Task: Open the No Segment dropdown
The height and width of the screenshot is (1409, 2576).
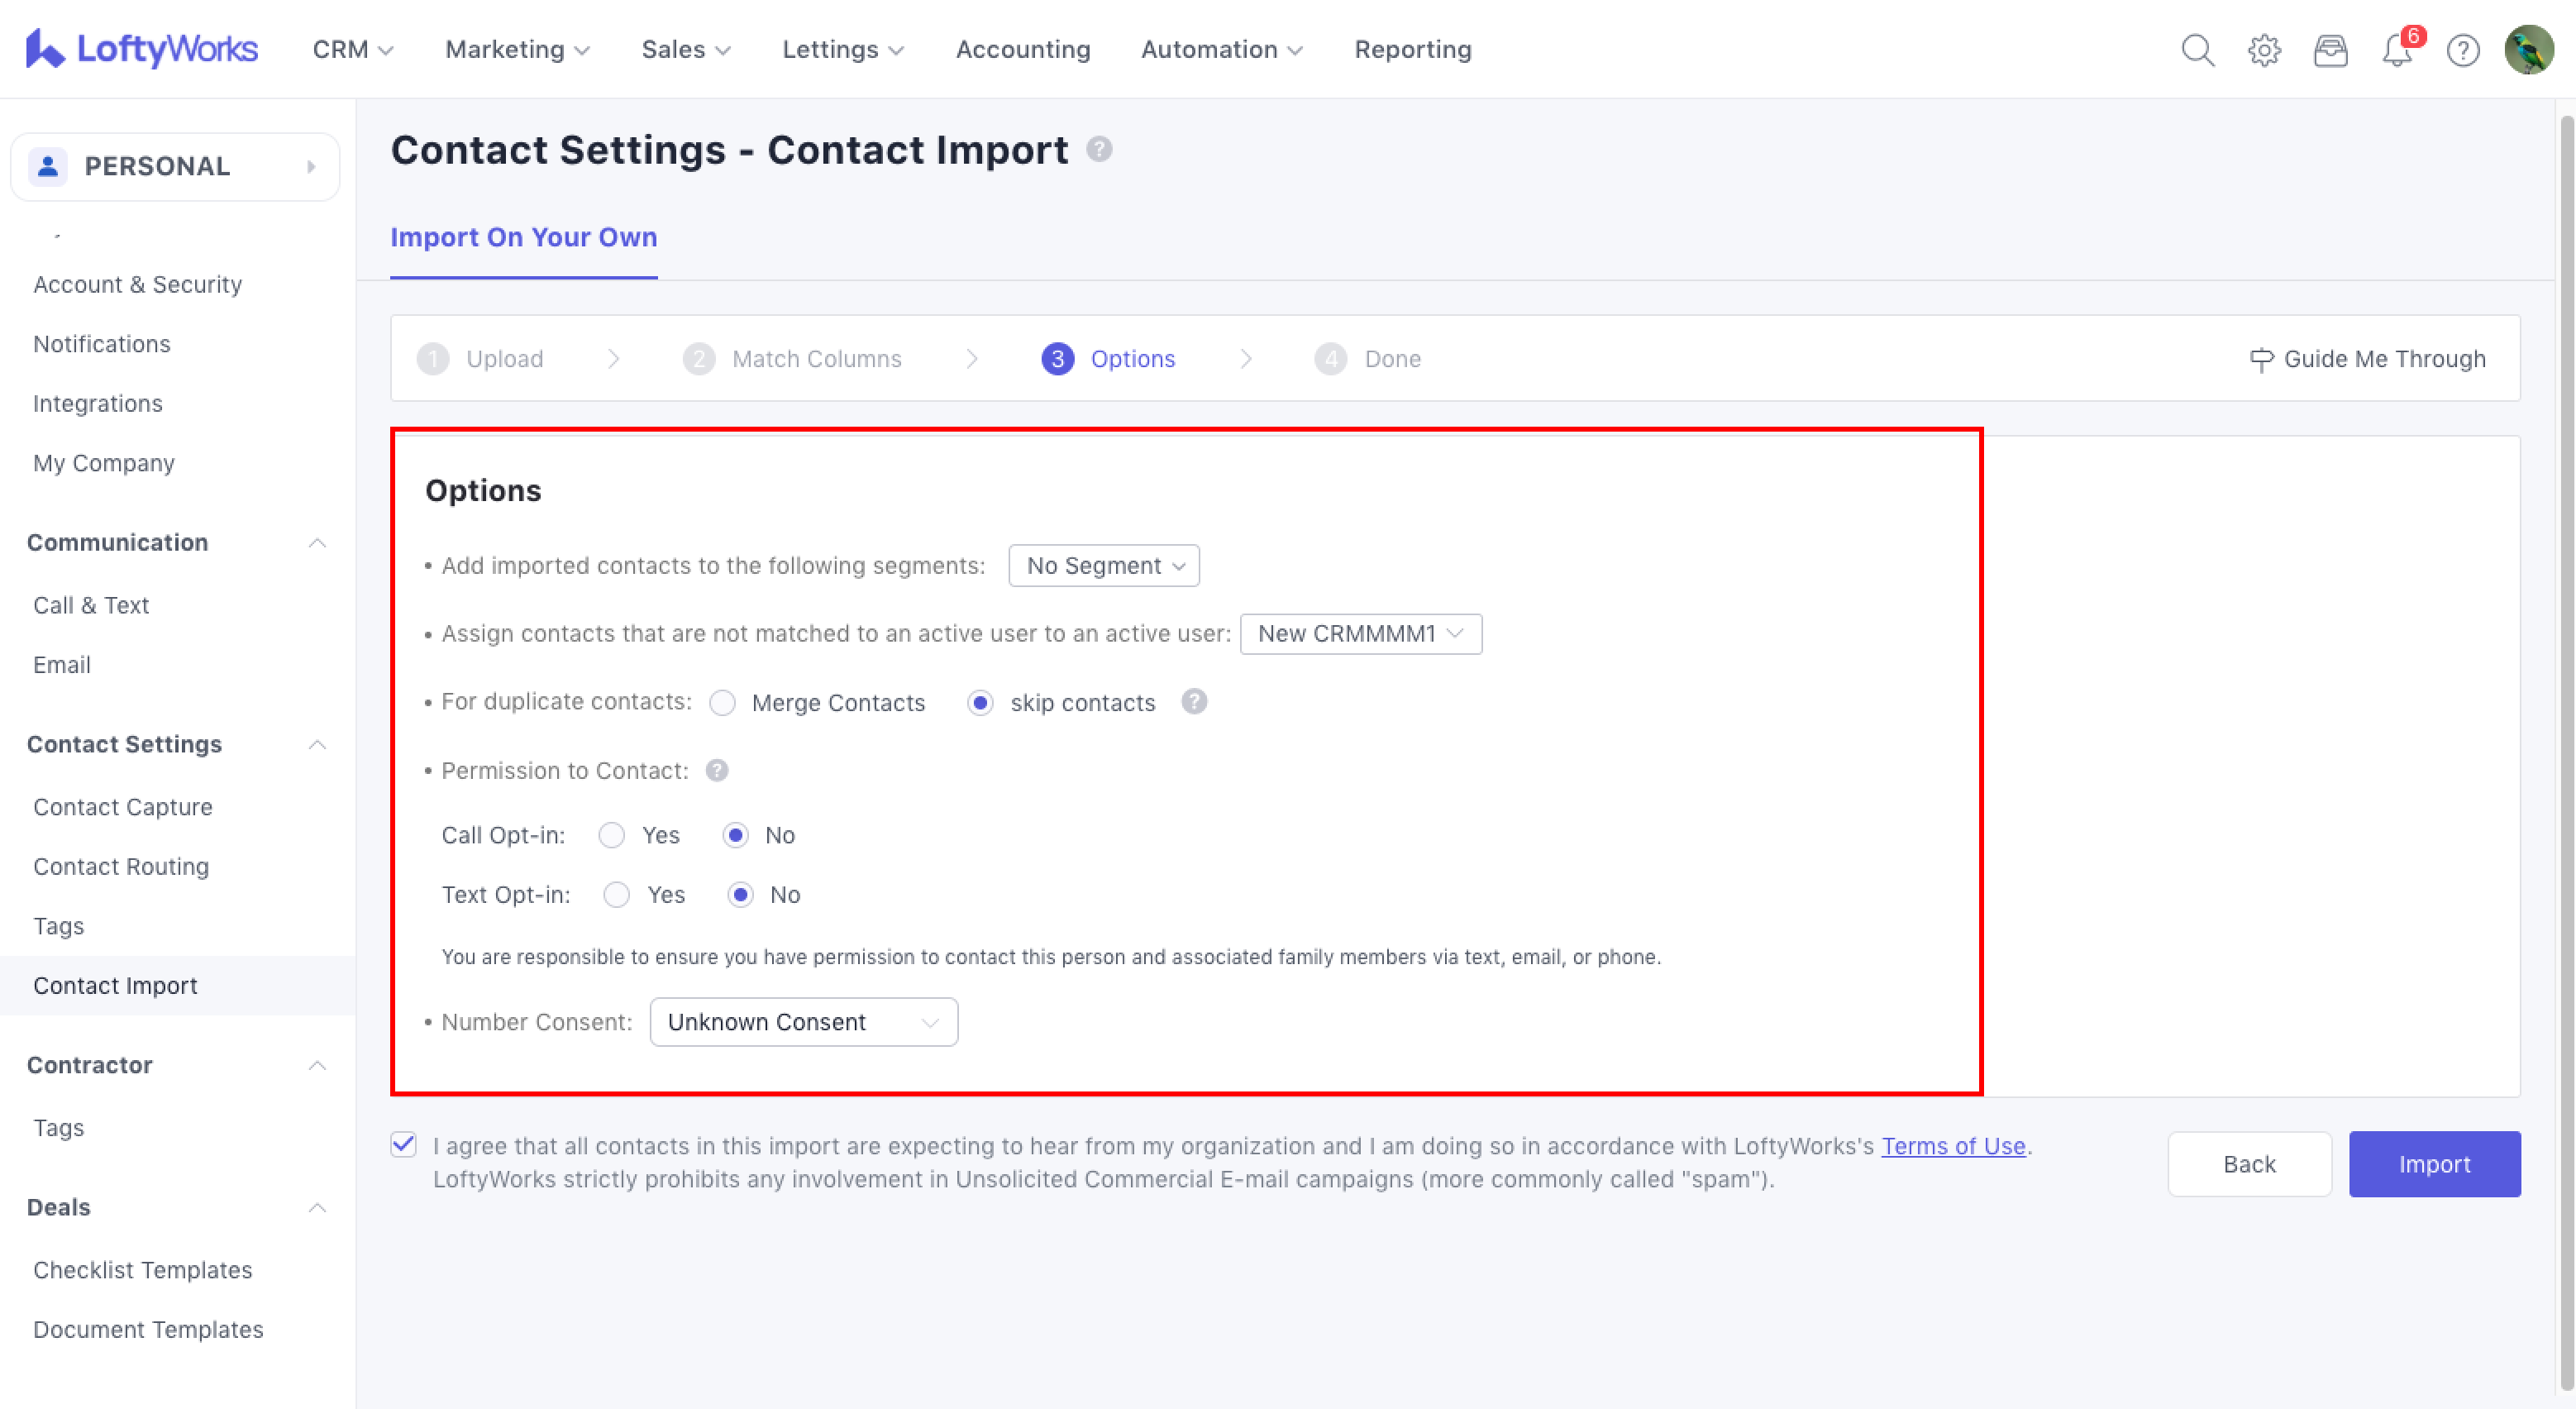Action: 1103,566
